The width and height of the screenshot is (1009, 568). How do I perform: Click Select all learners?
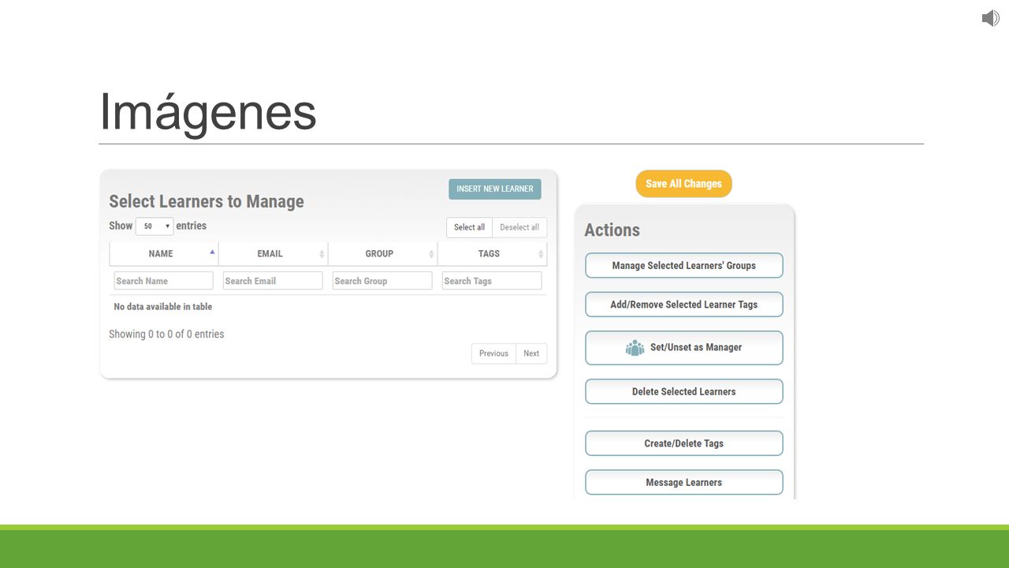tap(469, 227)
